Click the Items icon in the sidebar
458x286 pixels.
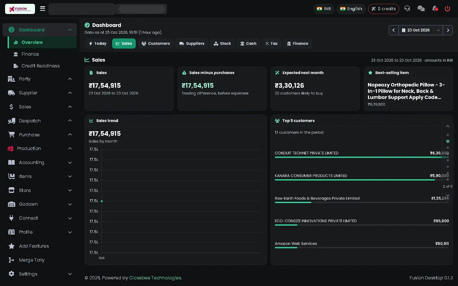coord(11,176)
